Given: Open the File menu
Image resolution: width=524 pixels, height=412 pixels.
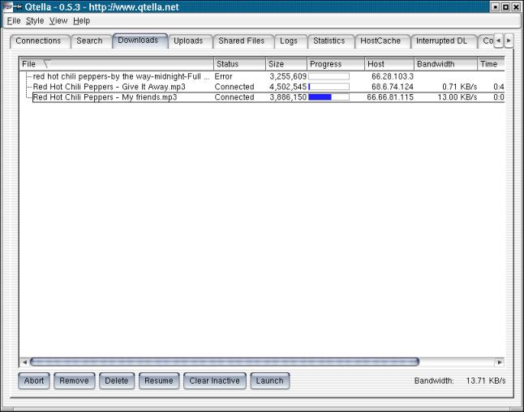Looking at the screenshot, I should [14, 21].
